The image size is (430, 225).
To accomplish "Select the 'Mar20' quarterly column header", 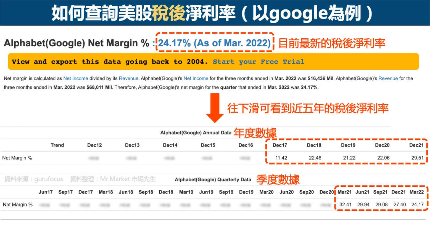I will [x=267, y=192].
